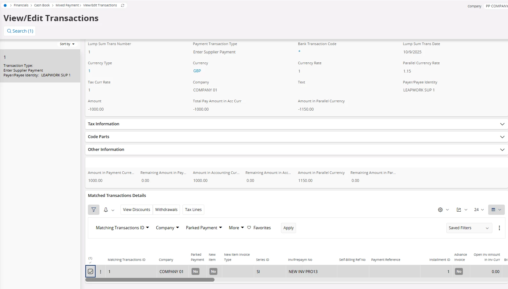Click the View Discounts button

137,210
